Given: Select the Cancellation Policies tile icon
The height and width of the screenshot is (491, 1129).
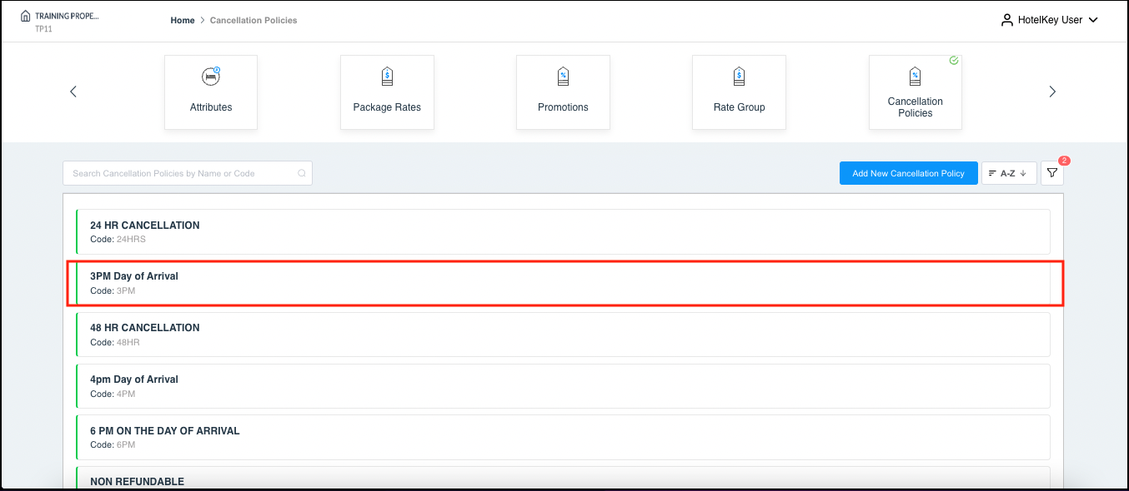Looking at the screenshot, I should (915, 77).
